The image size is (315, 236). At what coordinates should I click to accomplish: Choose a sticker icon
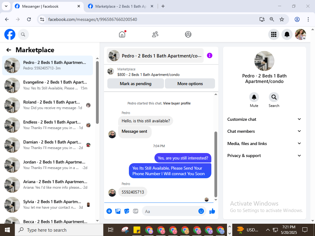126,211
